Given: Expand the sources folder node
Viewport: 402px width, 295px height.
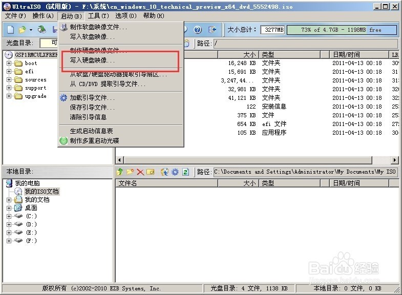Looking at the screenshot, I should pos(9,80).
